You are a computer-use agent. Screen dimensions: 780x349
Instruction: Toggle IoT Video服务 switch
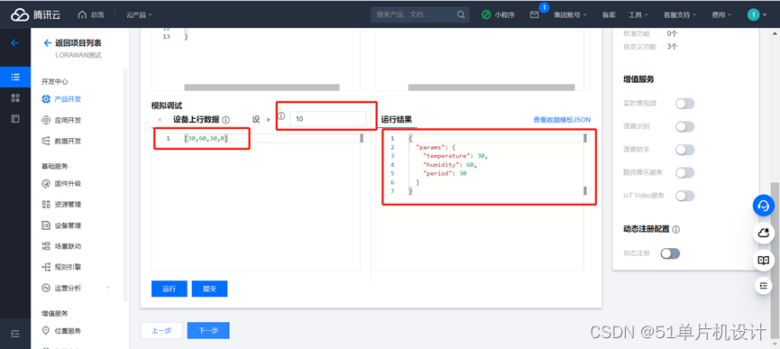point(684,196)
